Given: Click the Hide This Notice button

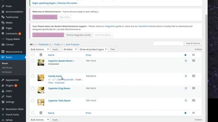Looking at the screenshot, I should pos(103,35).
